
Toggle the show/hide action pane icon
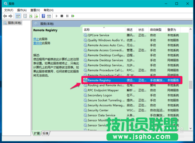point(49,16)
